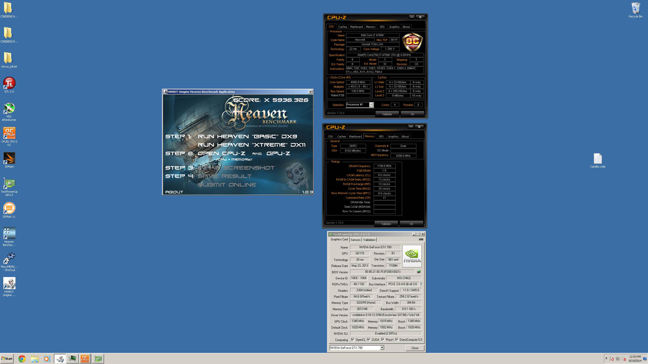Click the Driver Version field in GPU-Z
This screenshot has width=648, height=364.
pos(386,315)
